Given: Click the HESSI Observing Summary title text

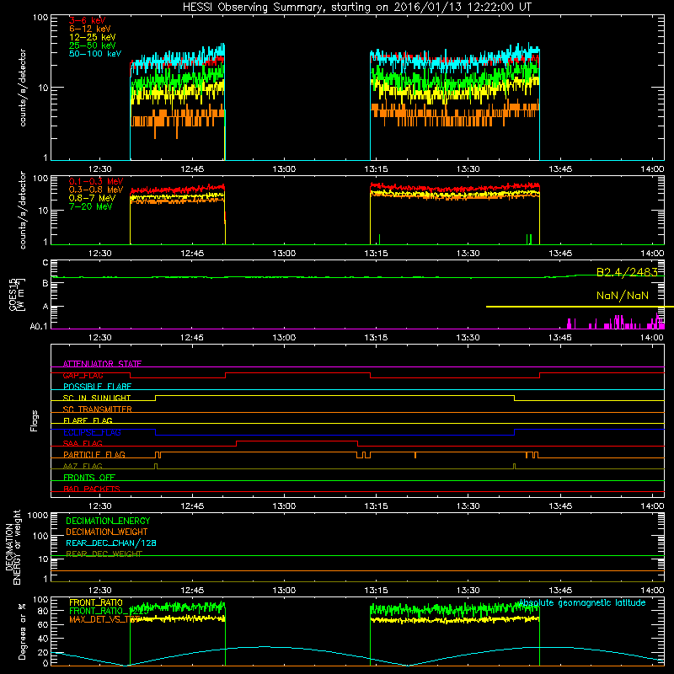Looking at the screenshot, I should coord(357,8).
